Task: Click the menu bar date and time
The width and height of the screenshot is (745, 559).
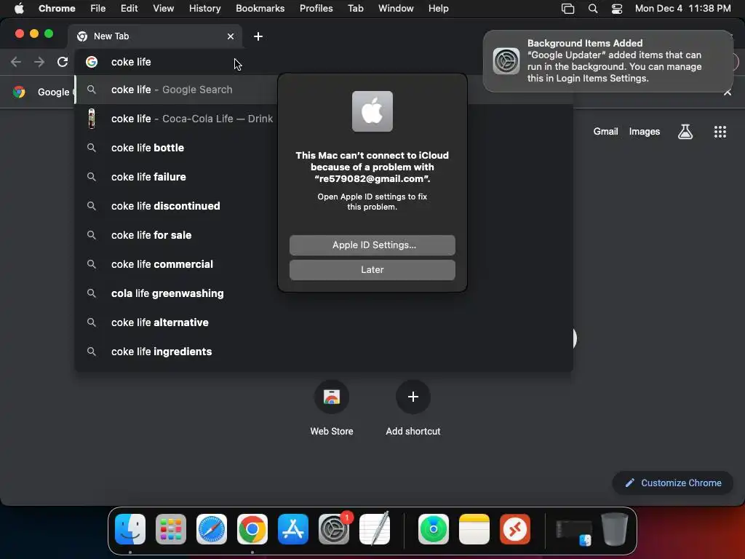Action: 682,9
